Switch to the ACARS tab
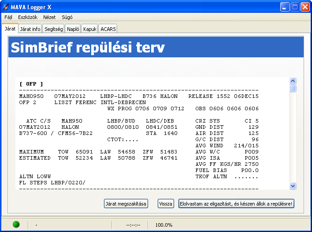Screen dimensions: 312x232 coord(108,29)
